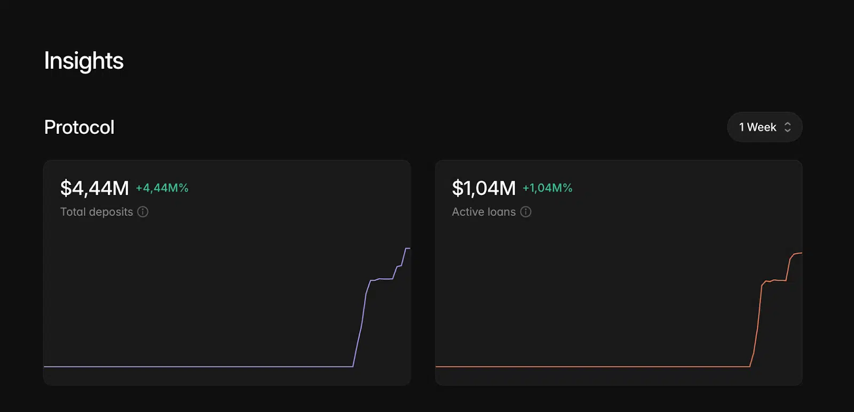Click the flat baseline of the purple deposits line
This screenshot has height=412, width=854.
coord(197,367)
